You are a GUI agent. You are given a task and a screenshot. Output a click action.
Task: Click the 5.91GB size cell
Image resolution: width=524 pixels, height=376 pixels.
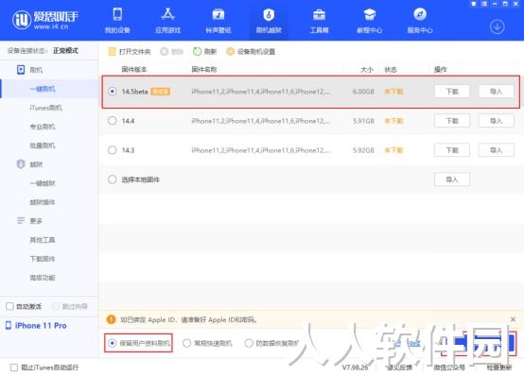363,121
